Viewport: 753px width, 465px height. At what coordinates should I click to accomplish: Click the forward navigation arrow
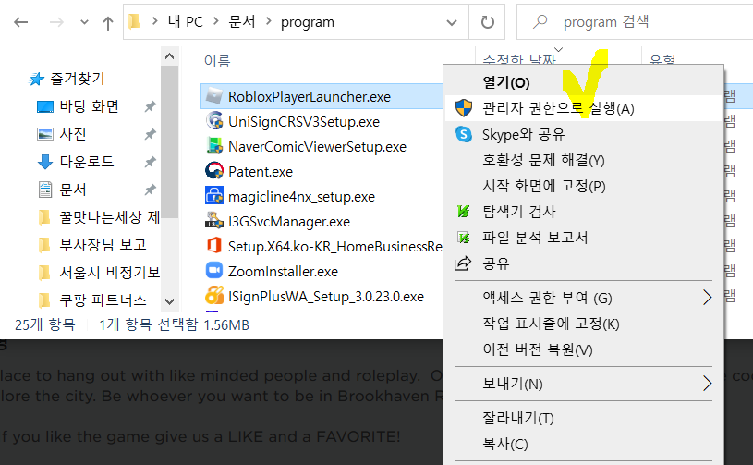(56, 22)
